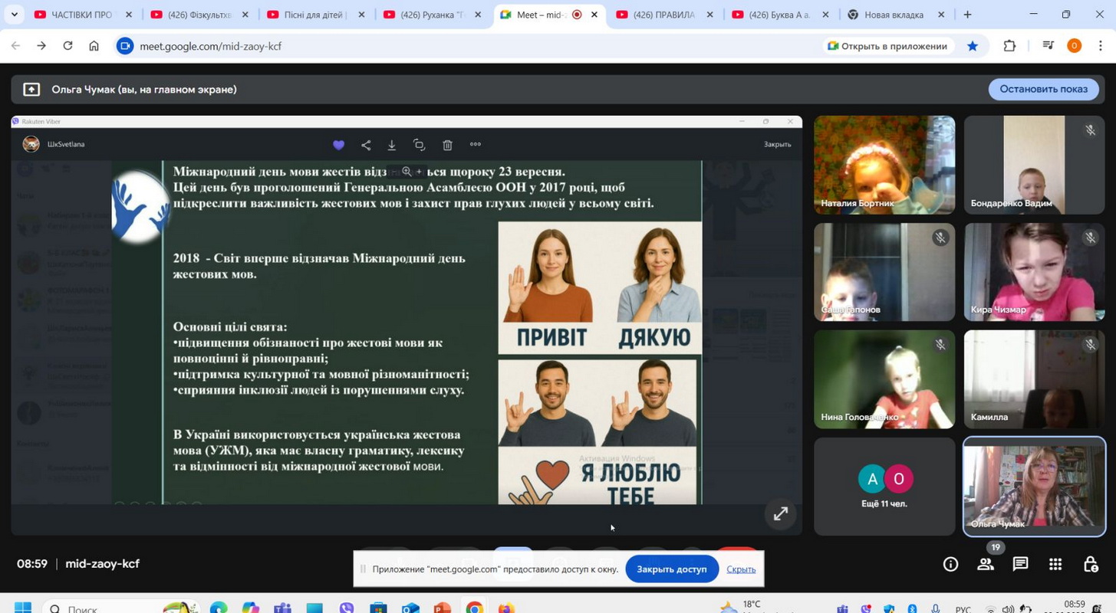
Task: Bookmark star toggle in address bar
Action: coord(973,46)
